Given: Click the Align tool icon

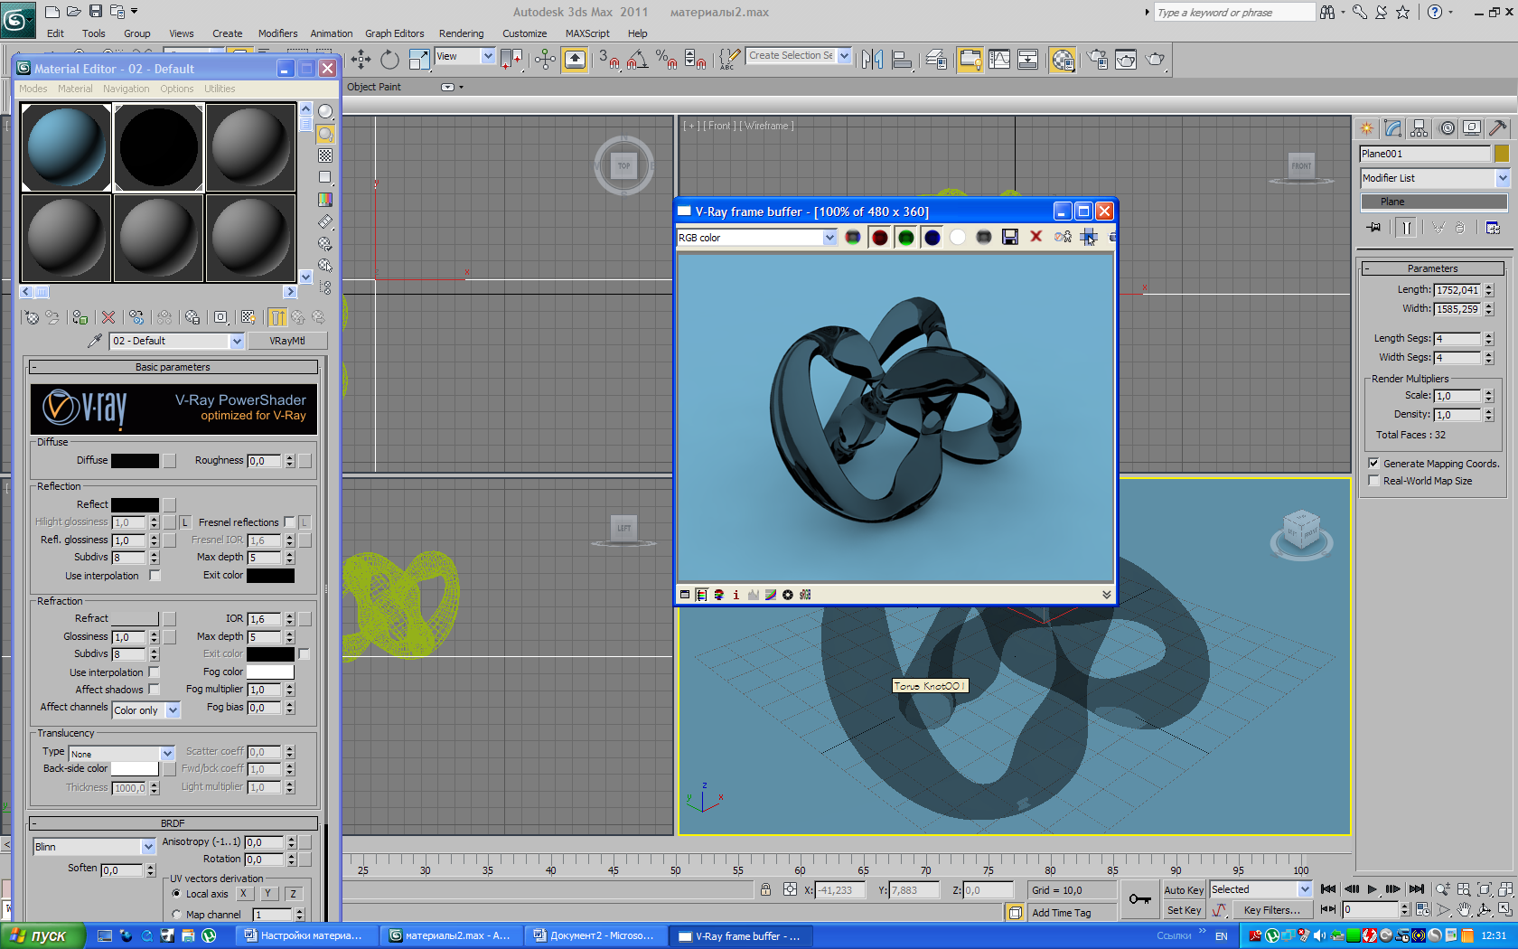Looking at the screenshot, I should pos(902,60).
